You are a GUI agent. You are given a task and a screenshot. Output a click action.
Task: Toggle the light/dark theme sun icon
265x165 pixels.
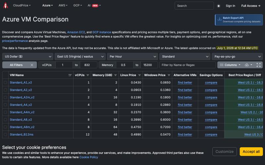(219, 6)
